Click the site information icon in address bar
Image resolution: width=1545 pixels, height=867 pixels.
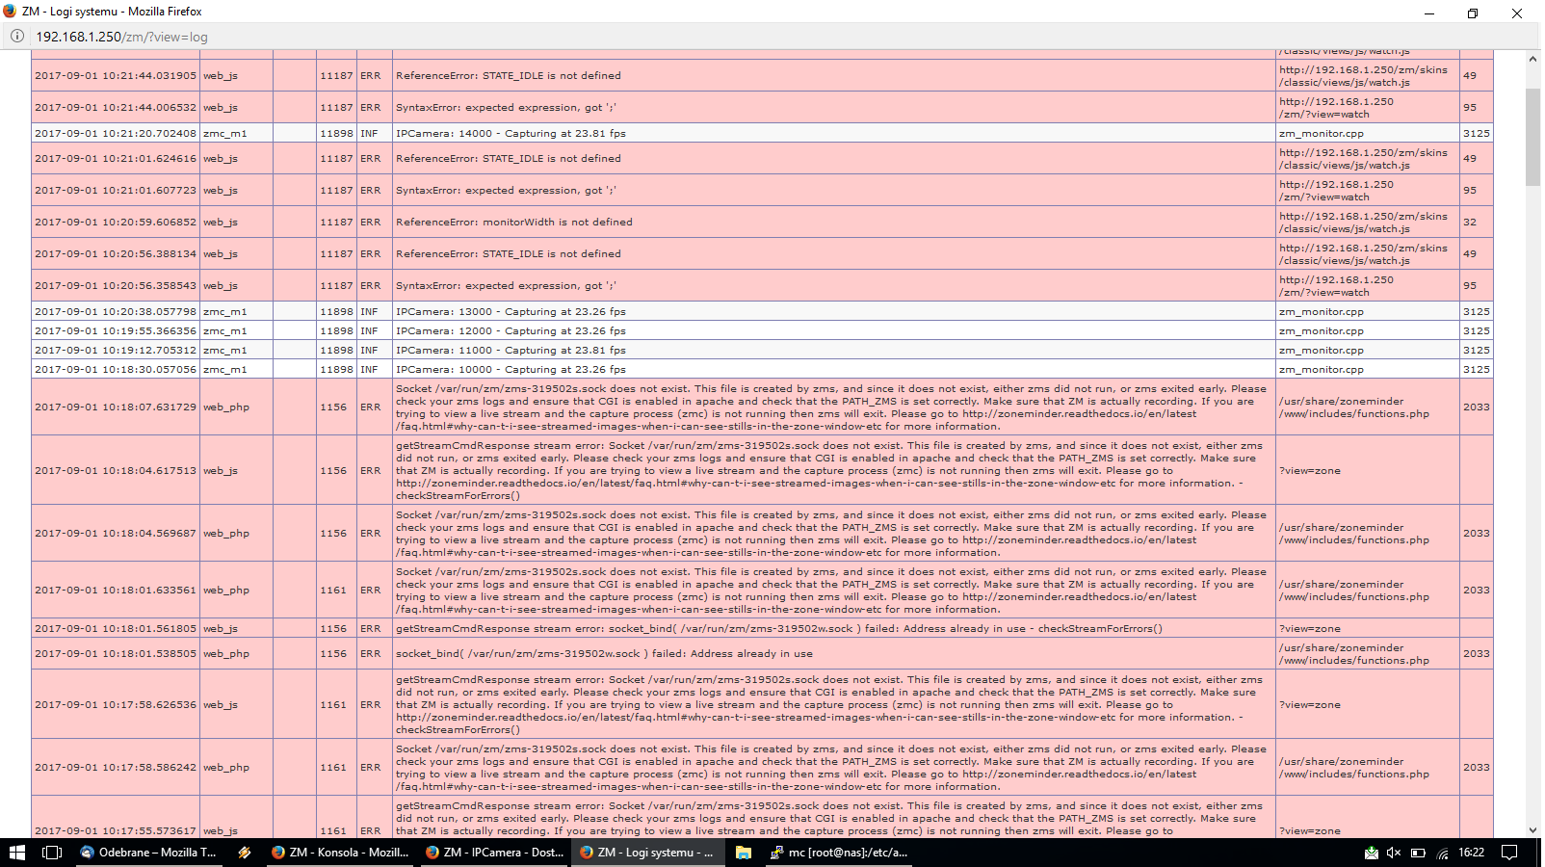[16, 37]
